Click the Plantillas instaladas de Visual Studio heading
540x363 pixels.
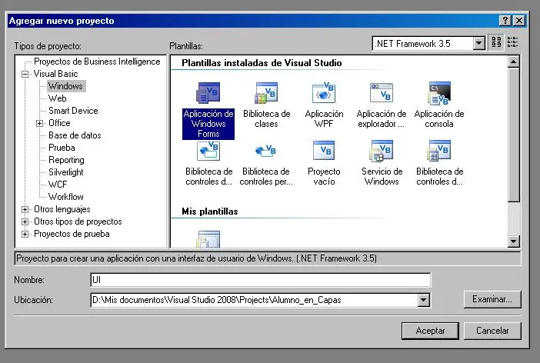pyautogui.click(x=262, y=63)
